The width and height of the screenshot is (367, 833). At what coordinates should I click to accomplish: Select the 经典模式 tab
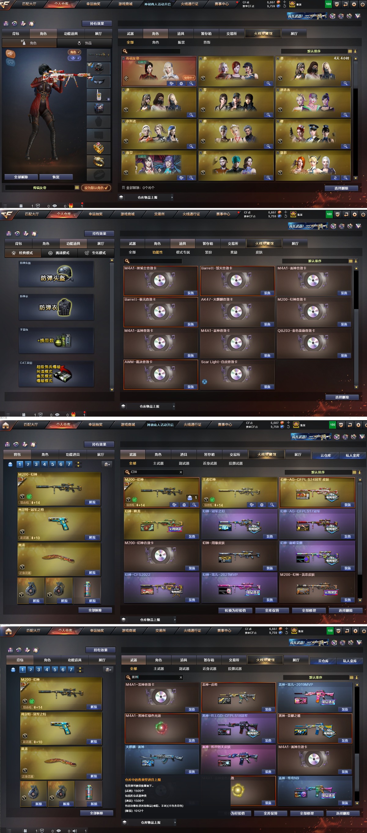point(23,253)
